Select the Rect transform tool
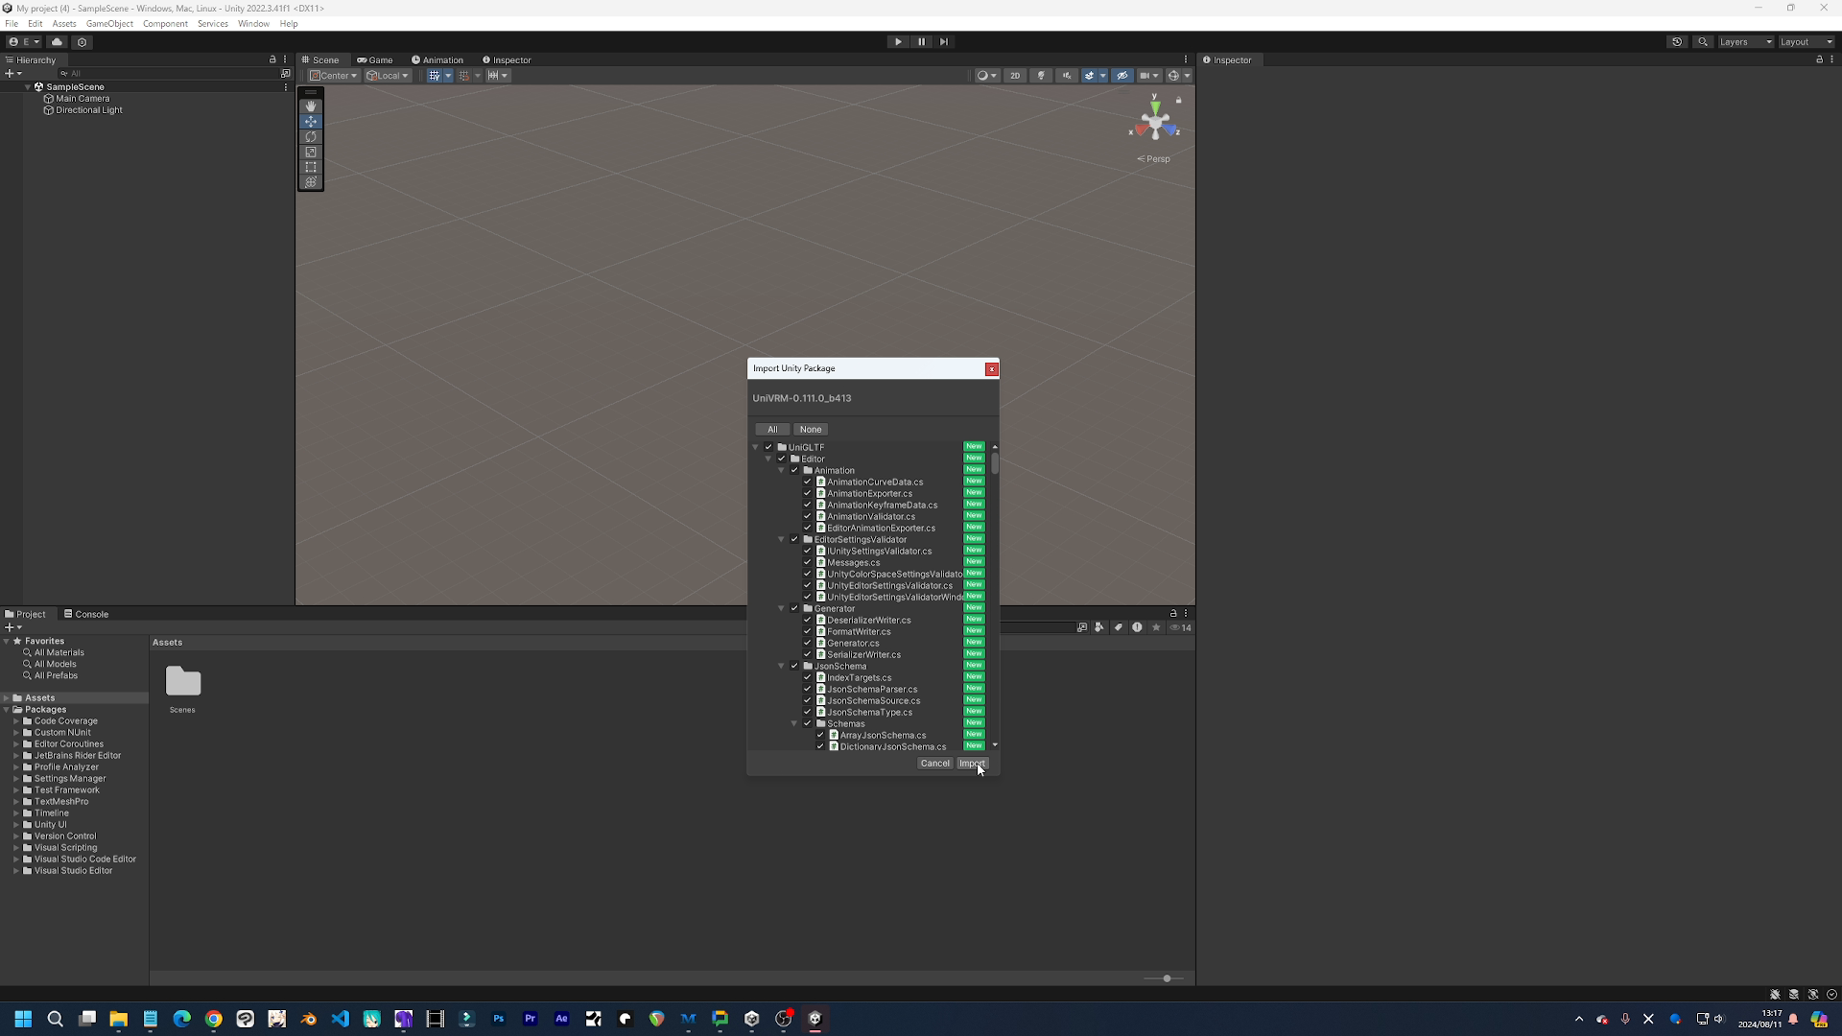This screenshot has height=1036, width=1842. coord(311,167)
